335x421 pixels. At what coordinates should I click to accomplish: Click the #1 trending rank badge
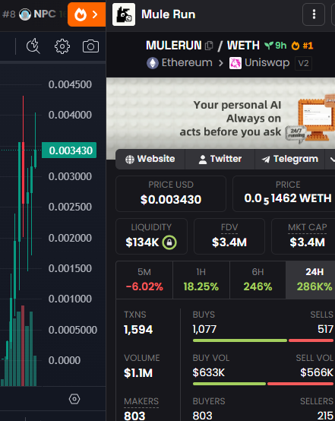[x=302, y=46]
